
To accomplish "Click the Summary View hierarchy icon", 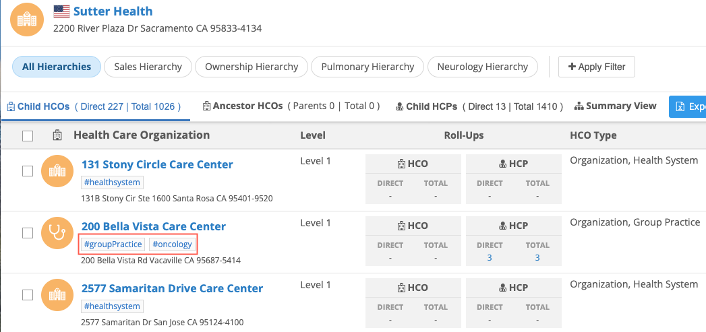I will pyautogui.click(x=579, y=106).
